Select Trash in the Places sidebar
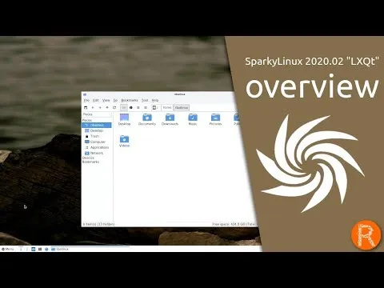 (97, 136)
